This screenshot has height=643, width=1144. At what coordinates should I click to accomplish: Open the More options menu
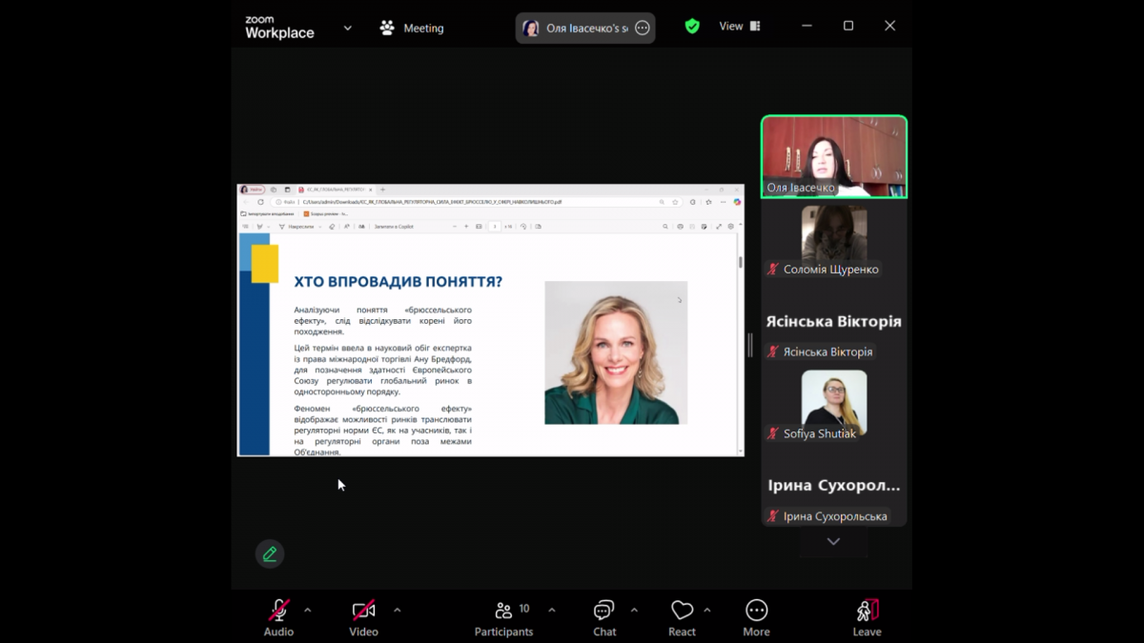tap(756, 617)
